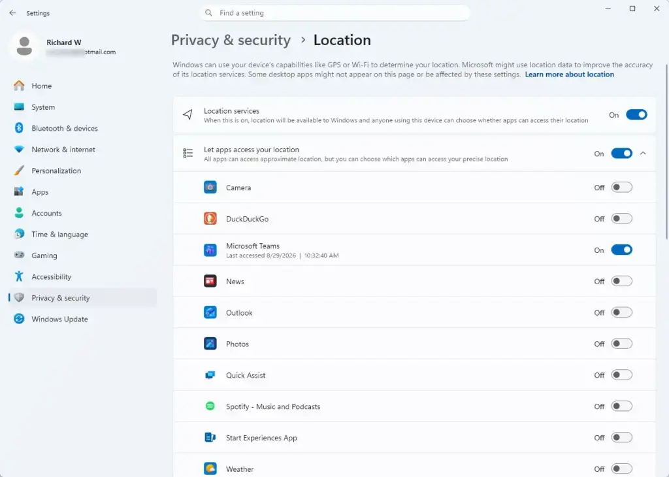Click the app list icon beside Let apps access

tap(188, 153)
